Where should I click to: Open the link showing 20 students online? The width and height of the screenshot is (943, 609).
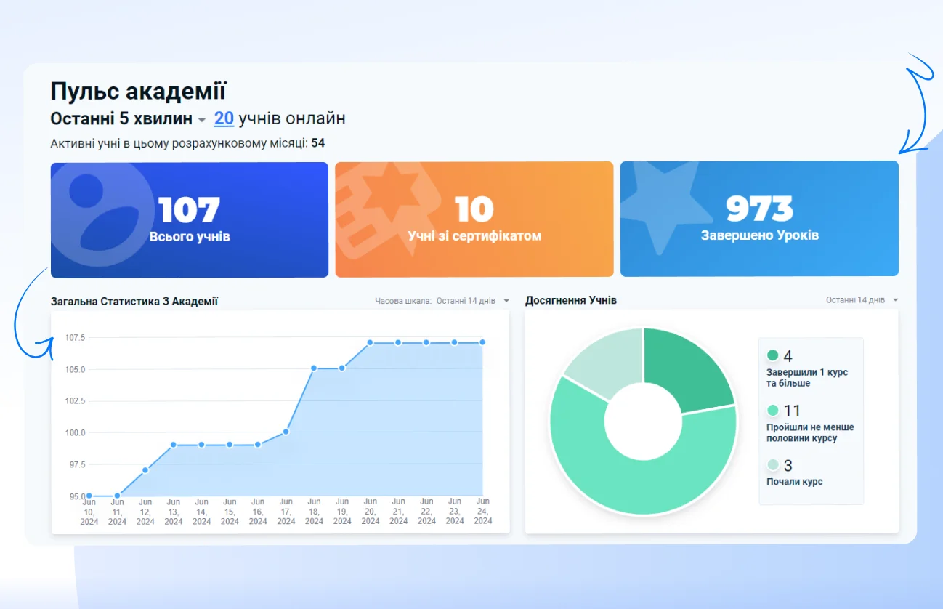(x=224, y=118)
